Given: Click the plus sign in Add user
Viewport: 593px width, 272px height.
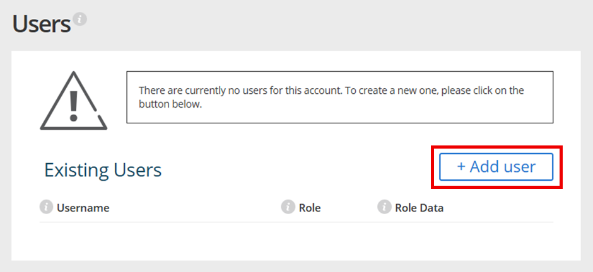Looking at the screenshot, I should click(461, 167).
